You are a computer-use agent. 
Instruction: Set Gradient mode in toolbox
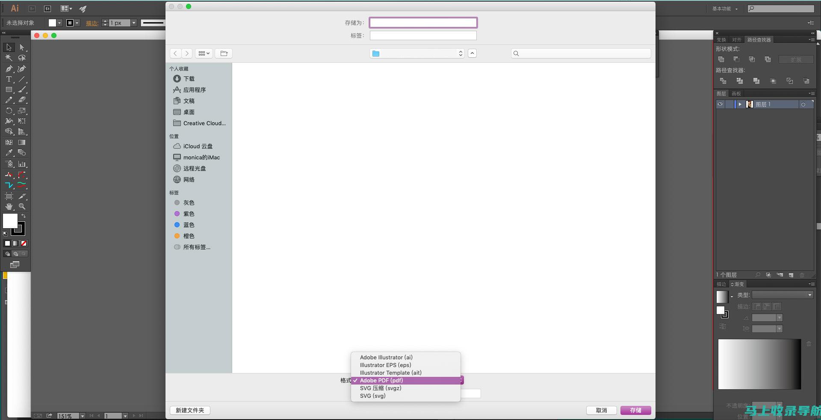(x=15, y=244)
